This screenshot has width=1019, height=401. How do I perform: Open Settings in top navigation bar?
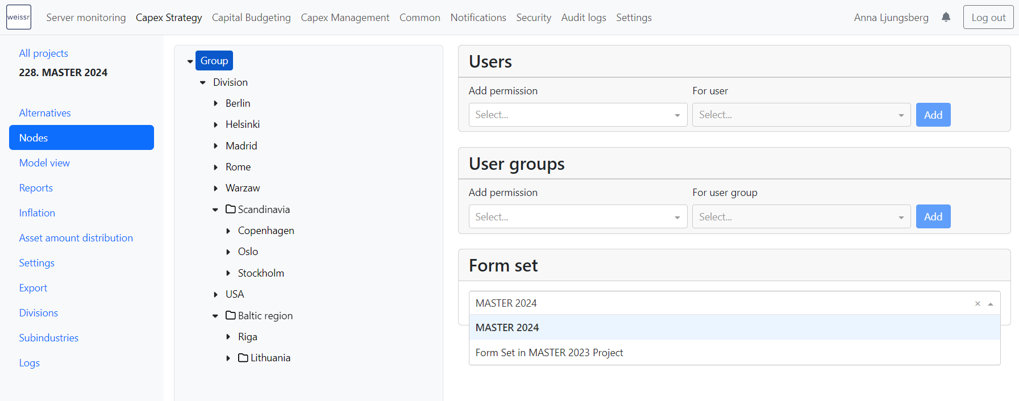click(634, 18)
